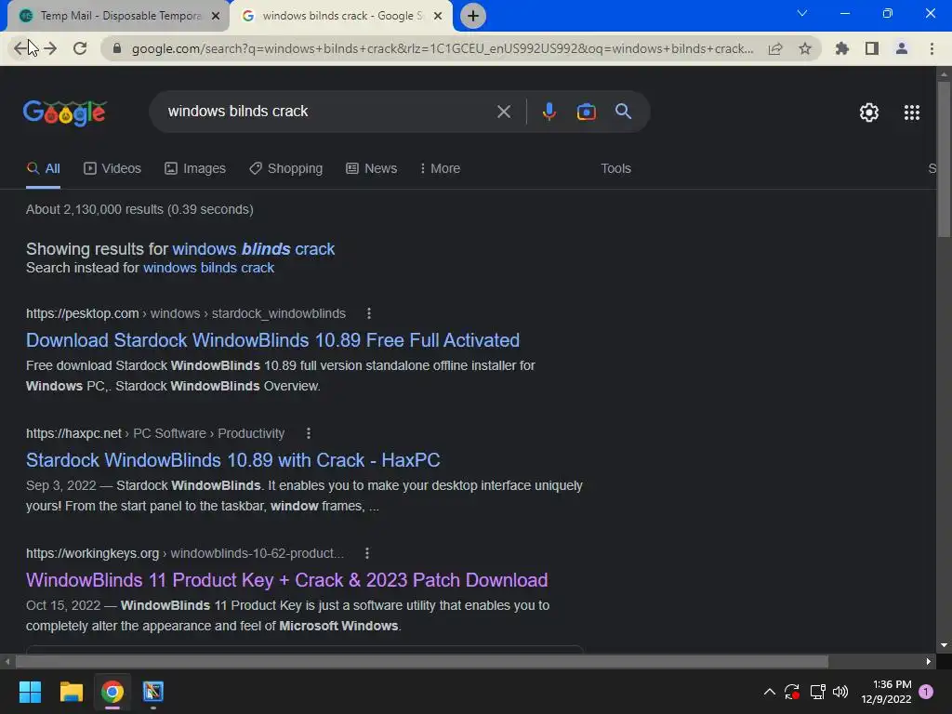Open the Chrome profile icon
The width and height of the screenshot is (952, 714).
902,48
